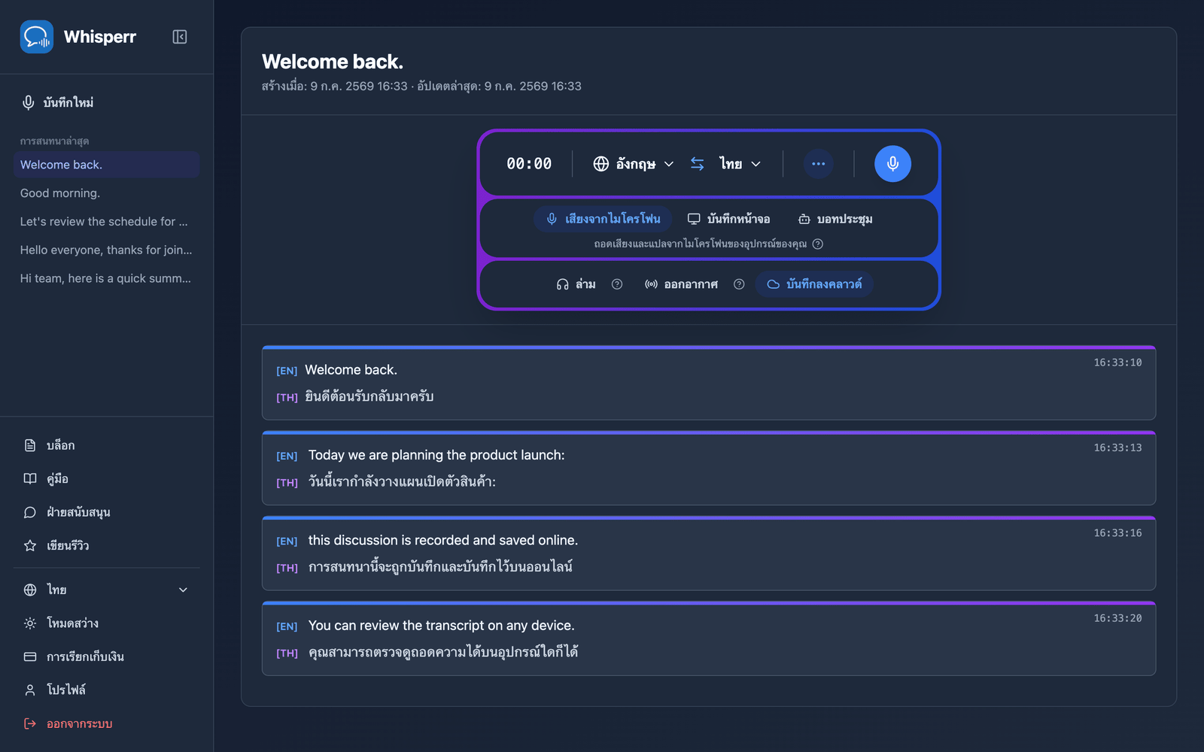Select microphone audio source (เสียงจากไมโครโฟน)
The width and height of the screenshot is (1204, 752).
604,219
